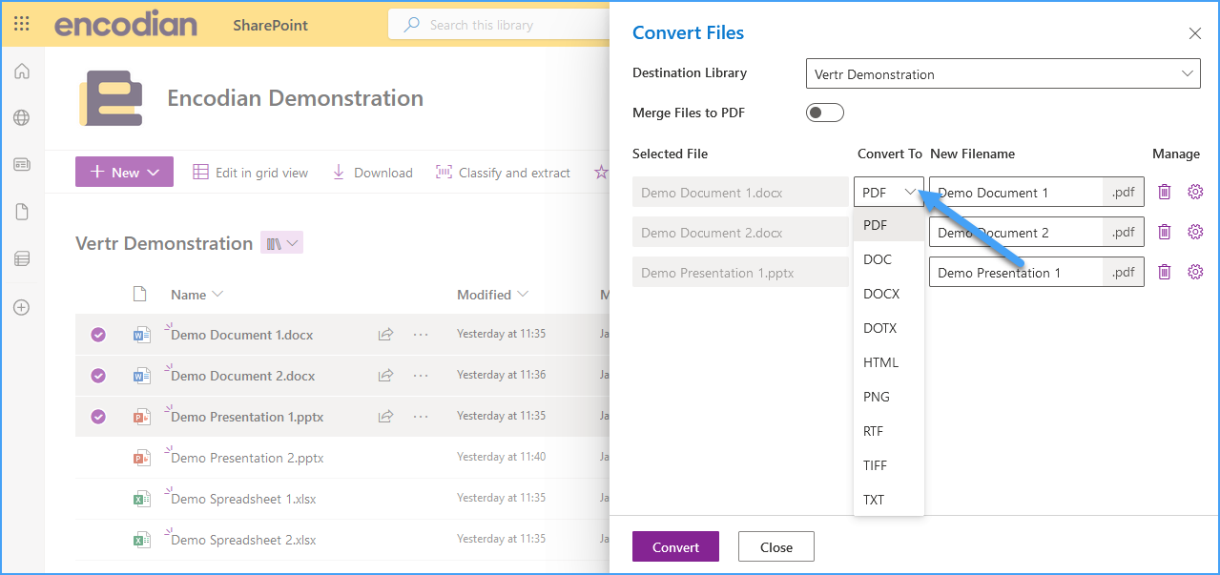Click Download in the command bar
Viewport: 1220px width, 575px height.
tap(372, 173)
